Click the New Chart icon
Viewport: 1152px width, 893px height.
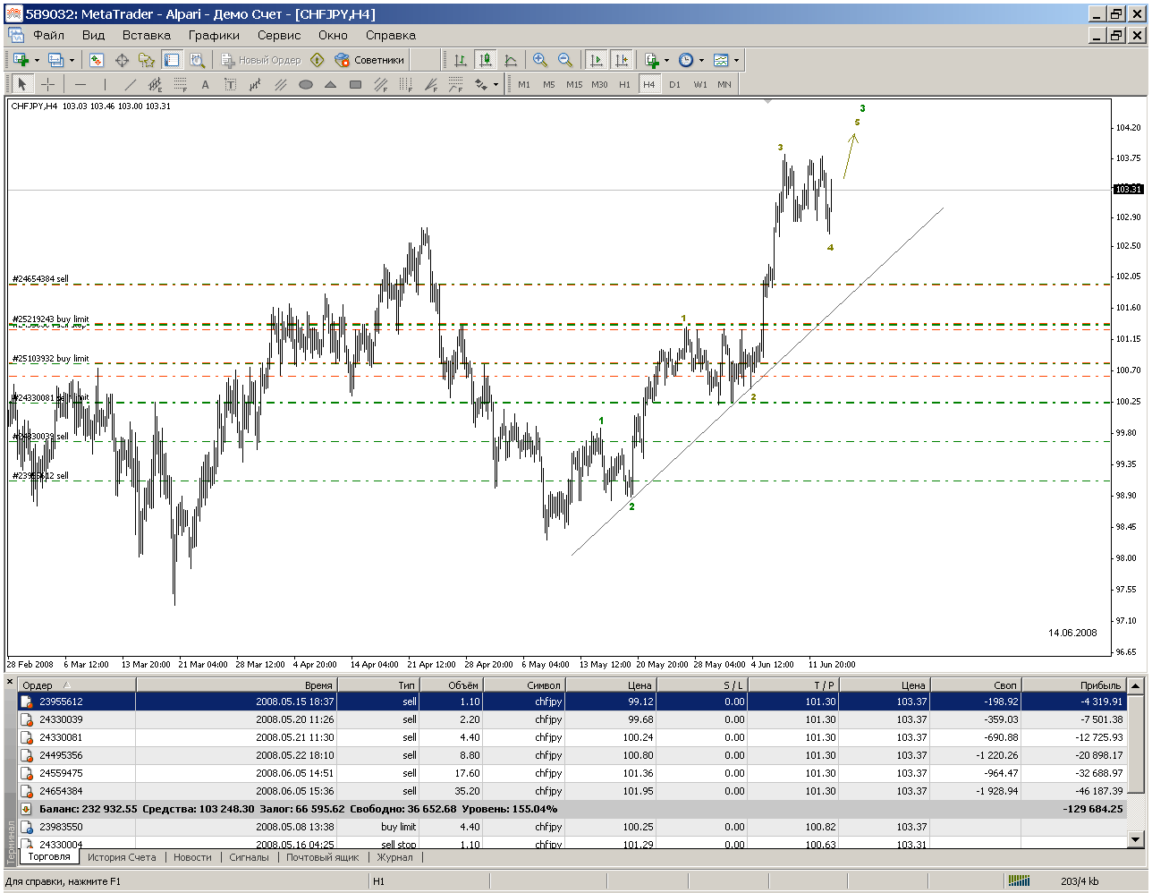pos(21,60)
